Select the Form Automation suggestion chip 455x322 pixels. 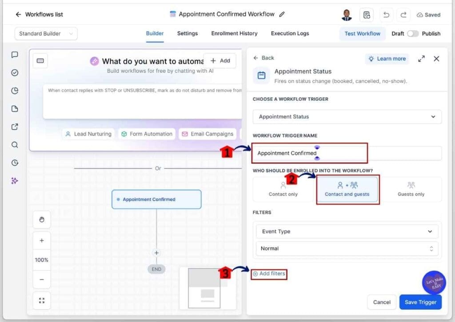point(147,134)
